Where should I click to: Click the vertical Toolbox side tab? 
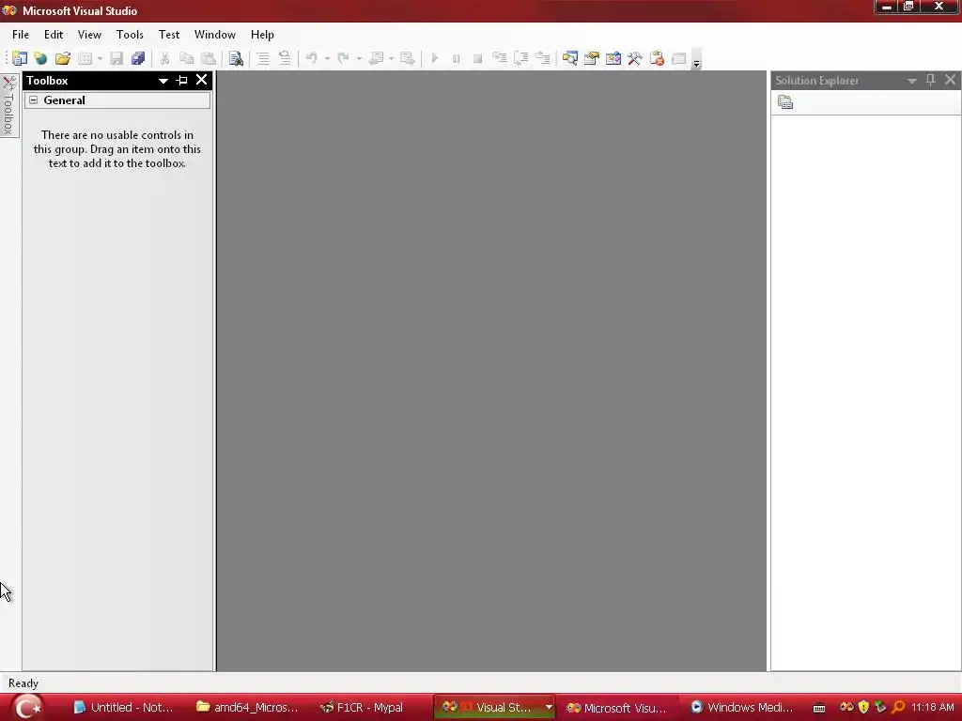8,105
